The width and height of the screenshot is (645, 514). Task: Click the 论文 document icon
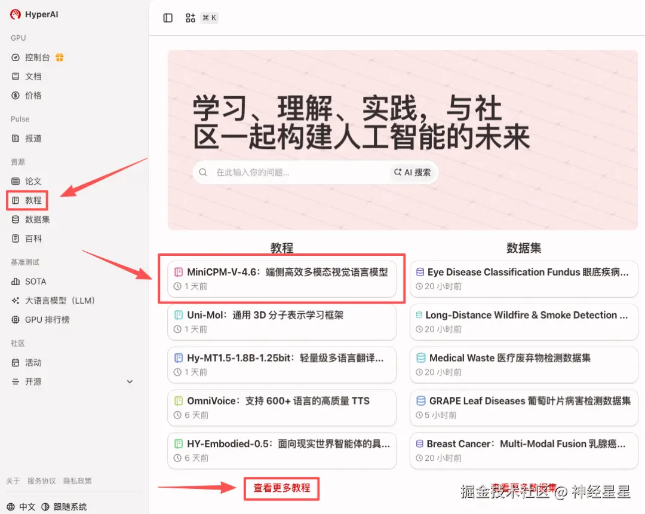click(x=16, y=181)
